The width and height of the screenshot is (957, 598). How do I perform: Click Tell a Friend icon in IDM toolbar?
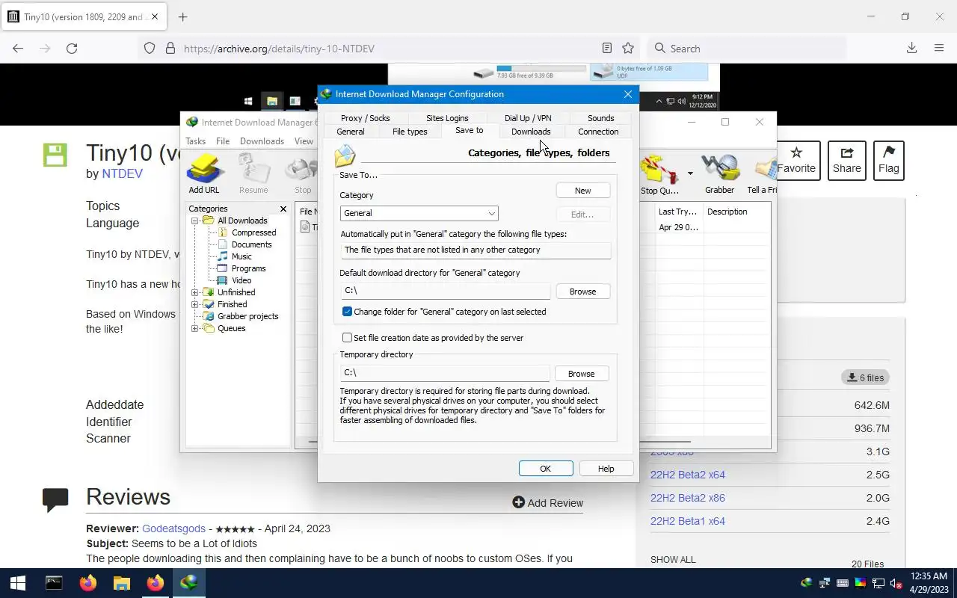762,174
